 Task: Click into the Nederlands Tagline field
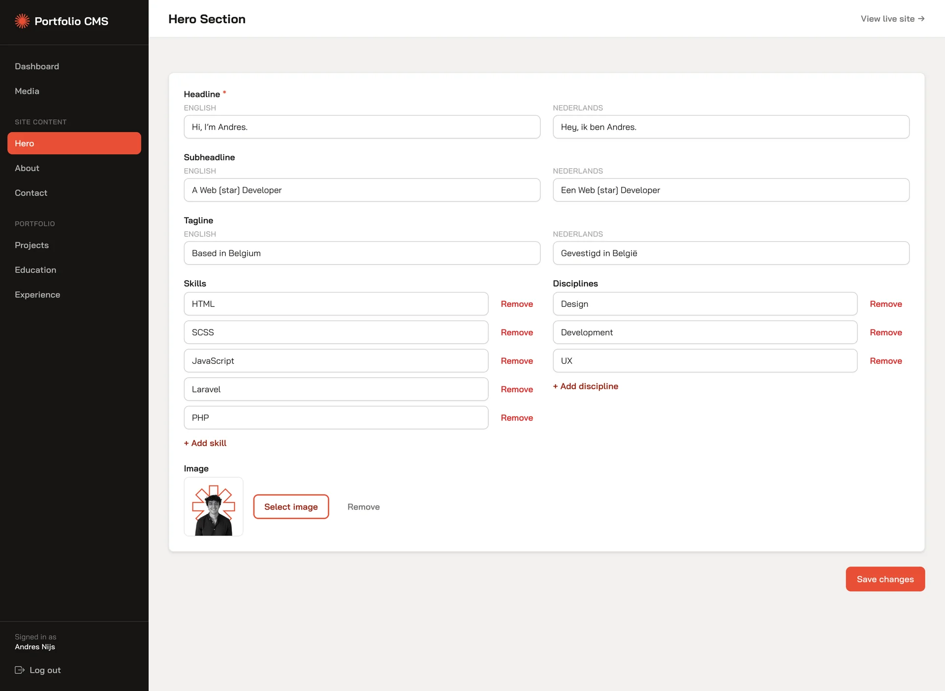pyautogui.click(x=731, y=253)
